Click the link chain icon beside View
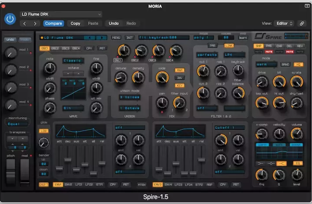This screenshot has height=204, width=312. click(x=302, y=24)
